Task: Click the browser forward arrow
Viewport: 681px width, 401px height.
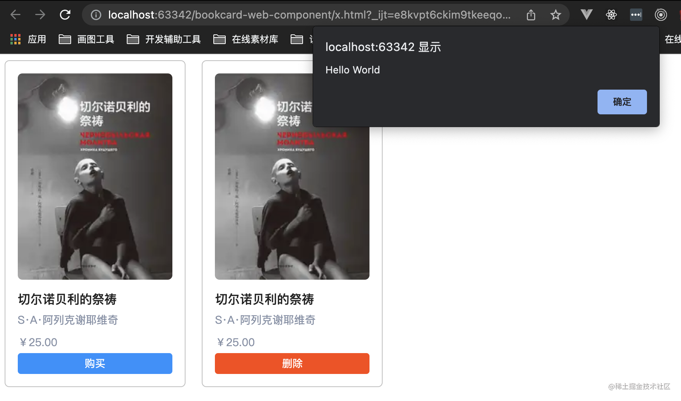Action: [40, 15]
